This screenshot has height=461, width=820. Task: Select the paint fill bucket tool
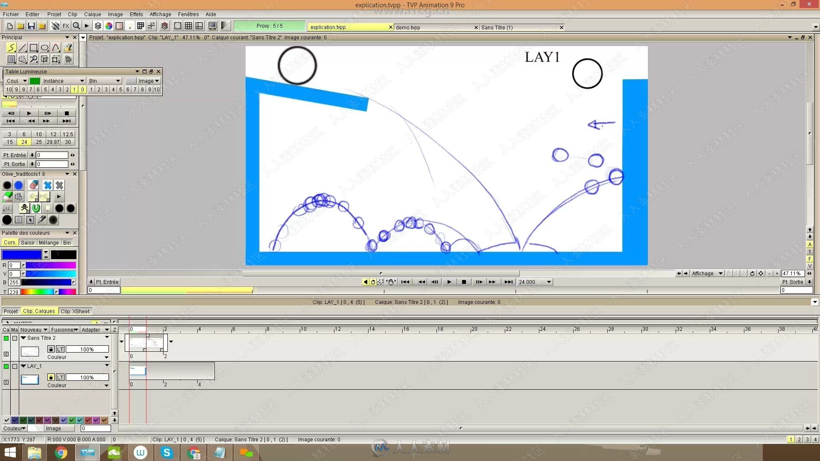(x=68, y=48)
